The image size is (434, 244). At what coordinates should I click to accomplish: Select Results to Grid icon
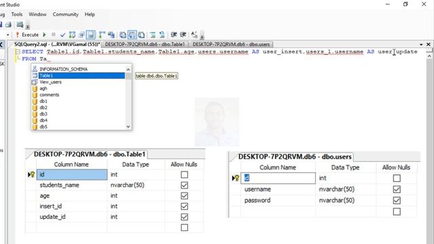[x=132, y=35]
